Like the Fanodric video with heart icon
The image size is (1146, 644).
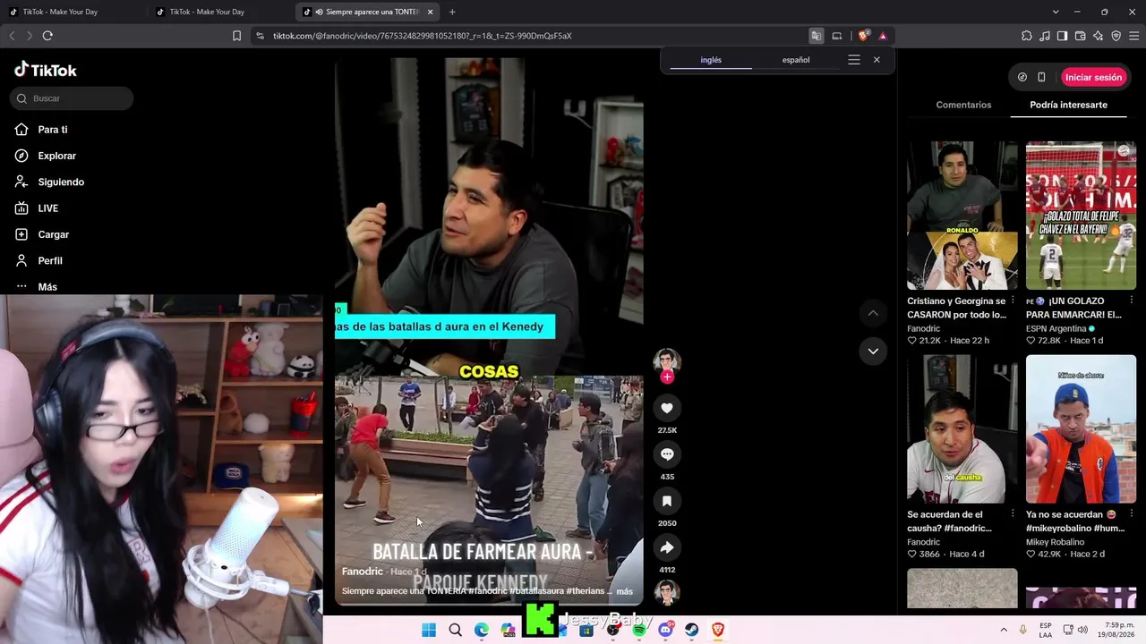(667, 408)
